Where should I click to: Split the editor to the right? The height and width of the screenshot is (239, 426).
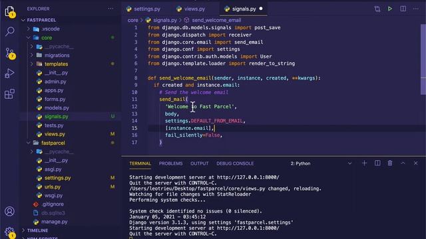pos(403,9)
